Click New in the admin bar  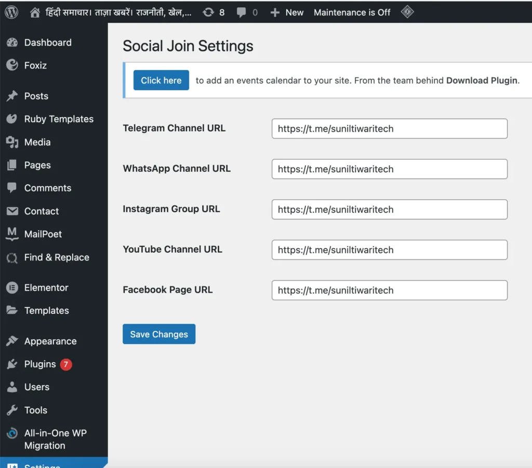tap(294, 12)
